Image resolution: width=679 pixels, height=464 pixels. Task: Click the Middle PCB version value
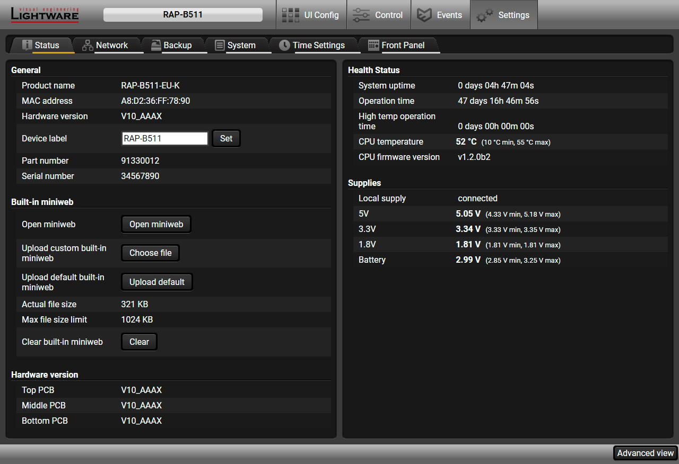pyautogui.click(x=141, y=405)
